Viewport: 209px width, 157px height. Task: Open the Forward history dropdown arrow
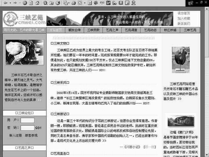click(20, 3)
